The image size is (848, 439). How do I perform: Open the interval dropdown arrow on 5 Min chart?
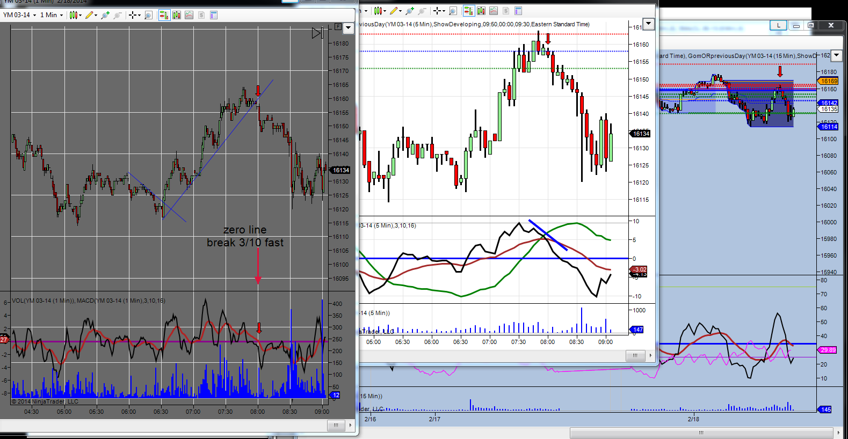(366, 11)
